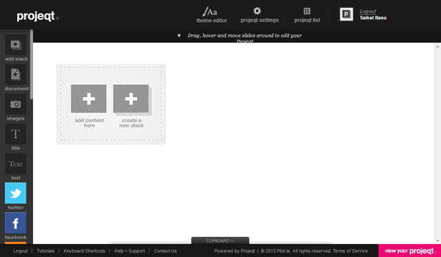Open projeqt settings gear
The image size is (441, 257).
(x=259, y=15)
